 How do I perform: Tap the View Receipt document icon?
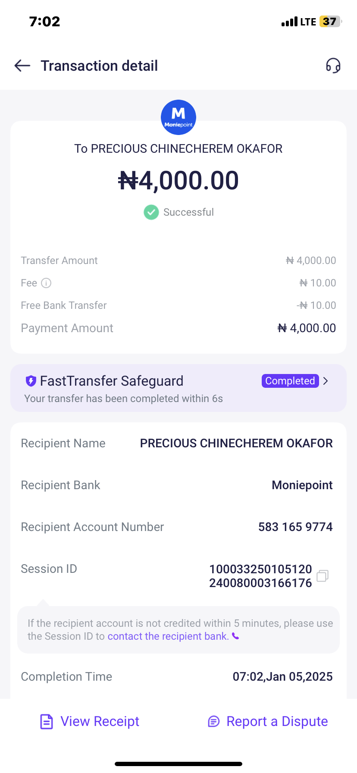[47, 721]
